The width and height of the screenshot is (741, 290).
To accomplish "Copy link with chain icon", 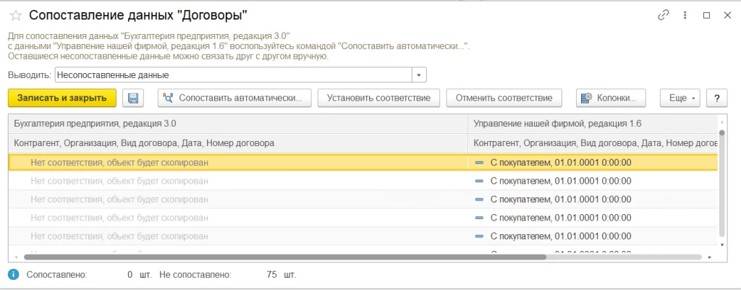I will tap(664, 15).
